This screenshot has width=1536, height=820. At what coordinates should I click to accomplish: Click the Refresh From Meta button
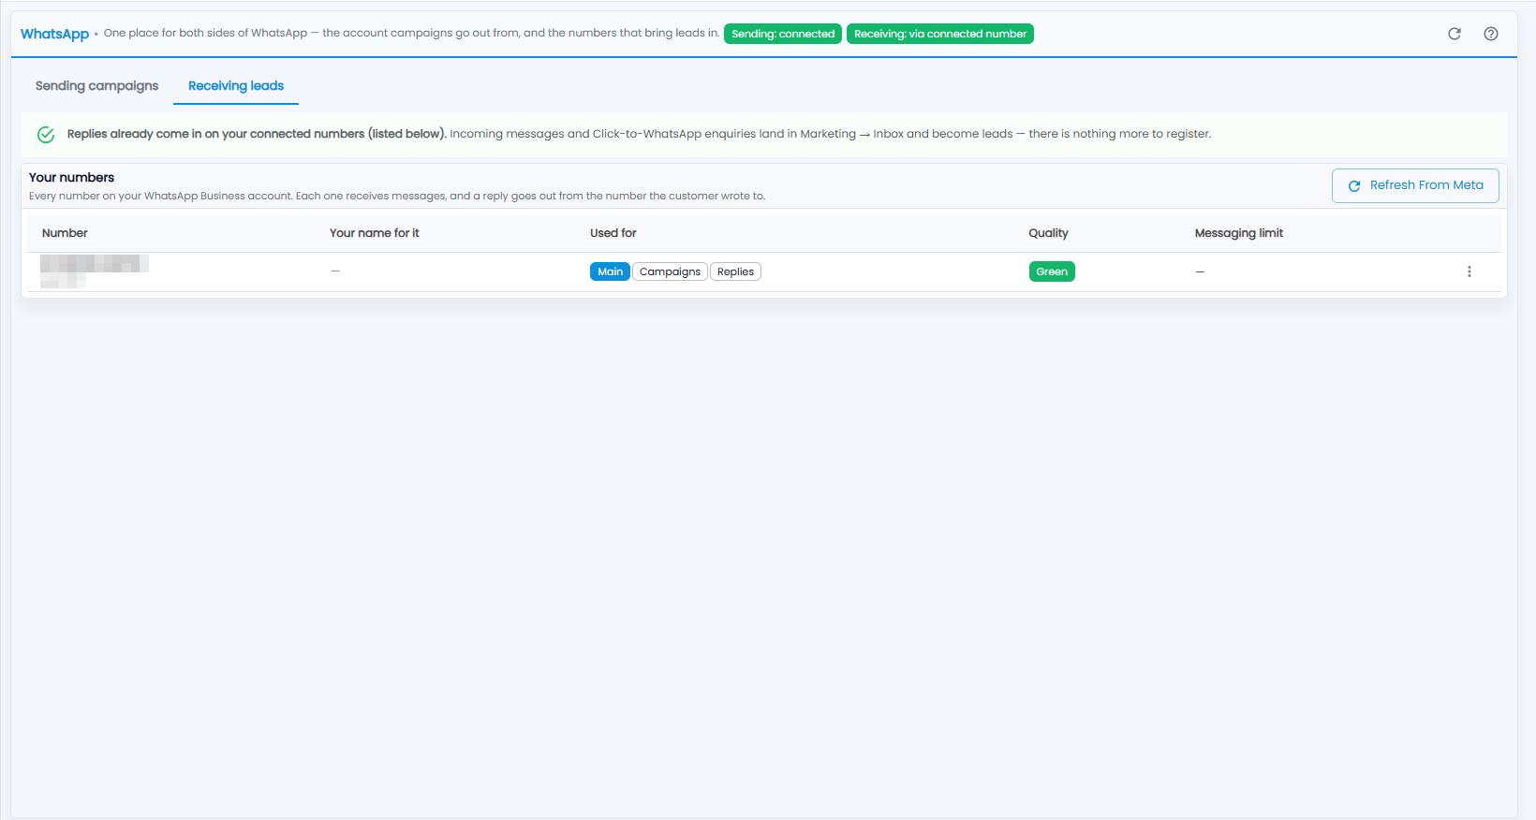point(1415,185)
